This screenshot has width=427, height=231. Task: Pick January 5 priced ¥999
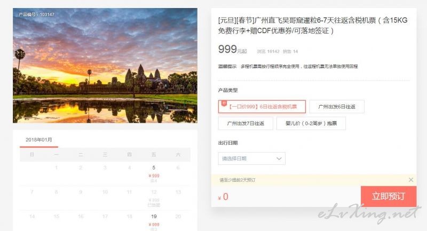tap(154, 173)
